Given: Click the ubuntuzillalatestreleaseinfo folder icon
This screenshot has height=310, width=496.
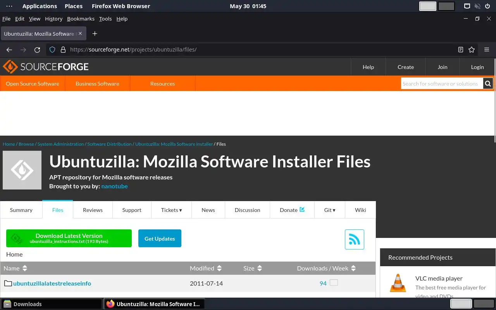Looking at the screenshot, I should tap(8, 283).
